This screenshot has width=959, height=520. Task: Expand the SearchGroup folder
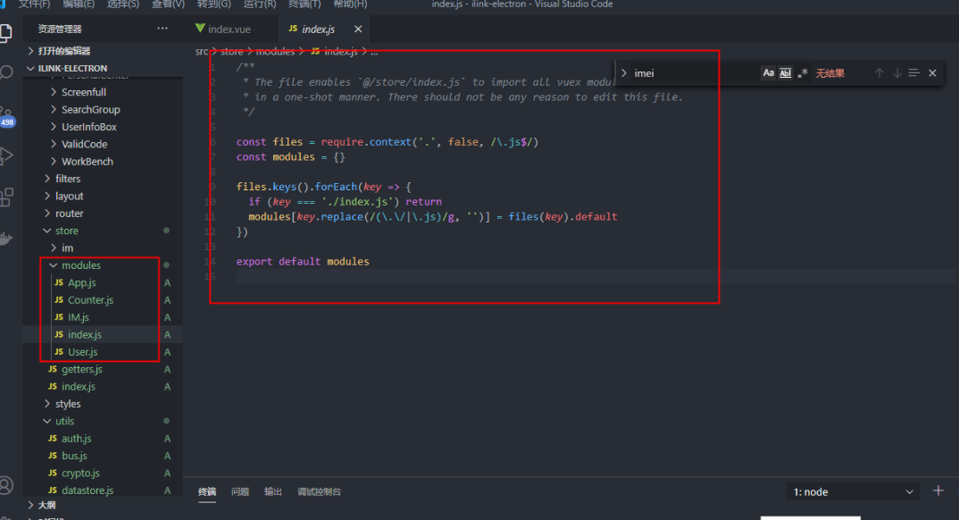[103, 110]
